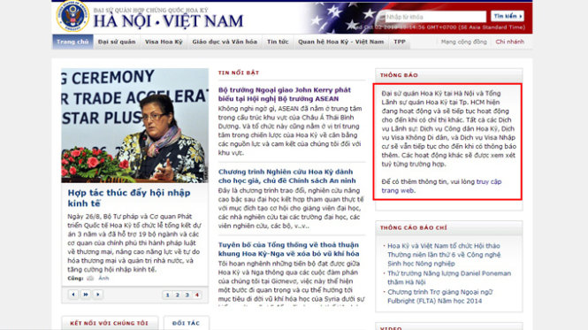Open the speaker photo in the slideshow
The width and height of the screenshot is (588, 330).
point(135,126)
